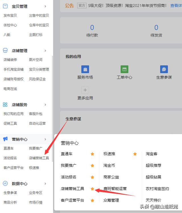Image resolution: width=182 pixels, height=213 pixels.
Task: Select 天天特价 in the popup
Action: (153, 200)
